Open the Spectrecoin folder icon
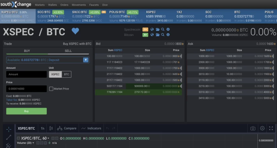The image size is (277, 148). 158,29
